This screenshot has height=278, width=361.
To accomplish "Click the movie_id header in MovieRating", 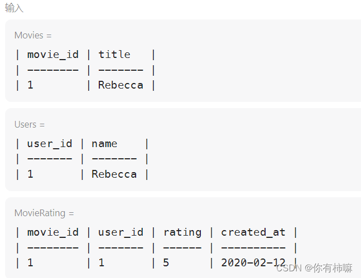I will pos(53,232).
